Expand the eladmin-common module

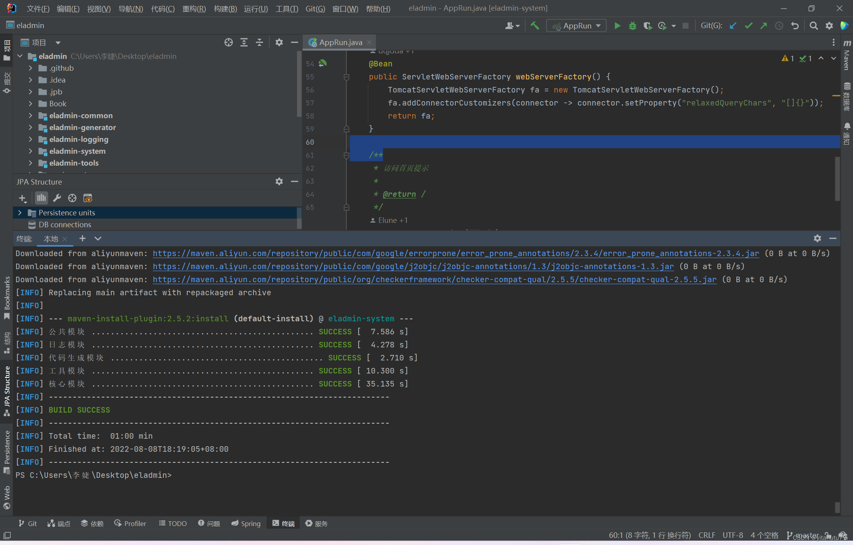(x=30, y=115)
